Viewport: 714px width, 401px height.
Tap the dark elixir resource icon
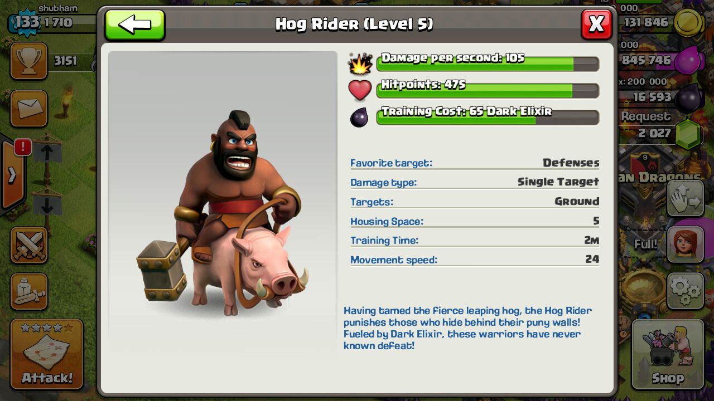[689, 98]
